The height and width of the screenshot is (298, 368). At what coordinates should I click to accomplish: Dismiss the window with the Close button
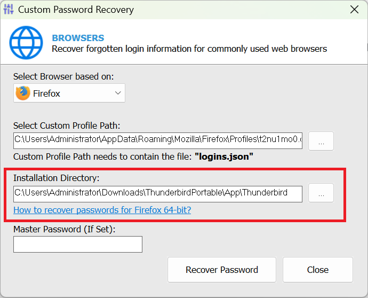pyautogui.click(x=318, y=270)
